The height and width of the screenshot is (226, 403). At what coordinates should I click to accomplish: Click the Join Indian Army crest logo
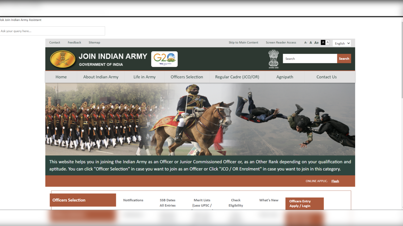[63, 59]
